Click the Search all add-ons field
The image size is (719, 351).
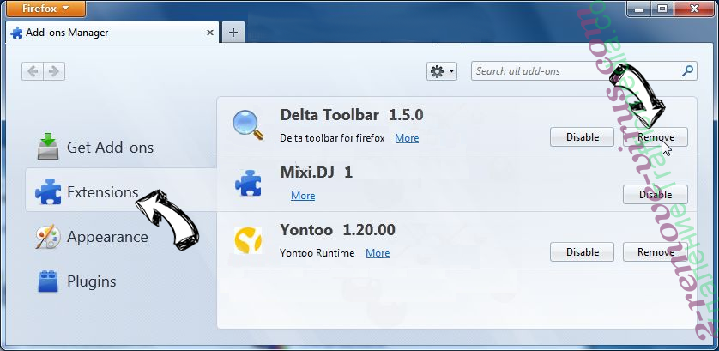point(575,71)
